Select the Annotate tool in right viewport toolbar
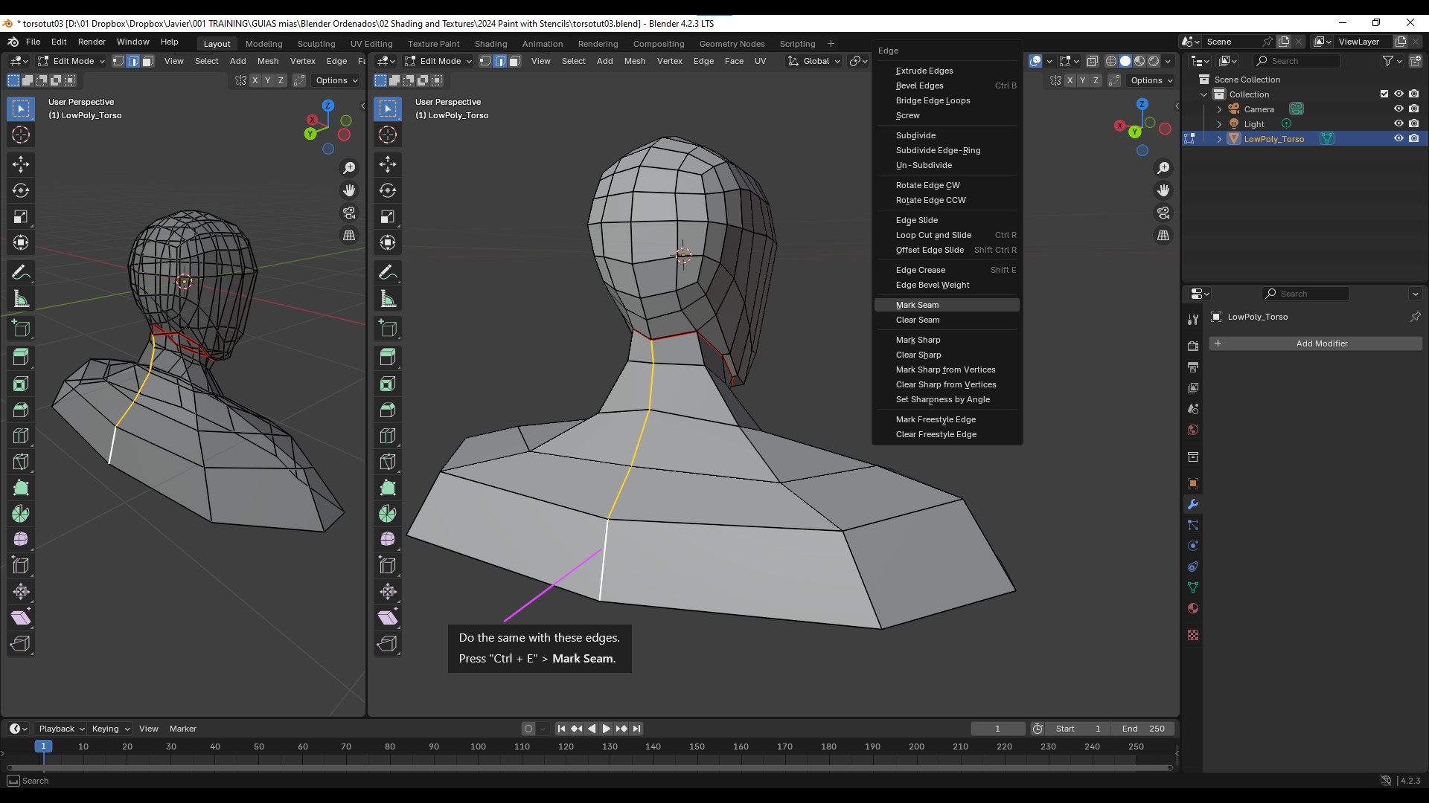This screenshot has width=1429, height=803. click(388, 273)
